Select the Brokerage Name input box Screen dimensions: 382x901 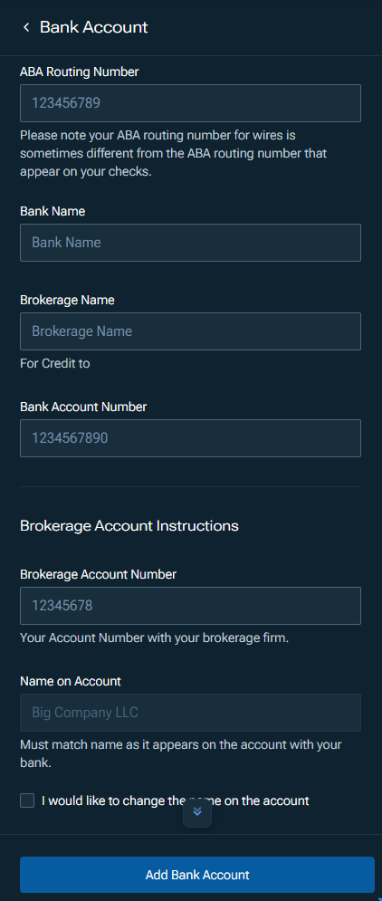(x=190, y=331)
